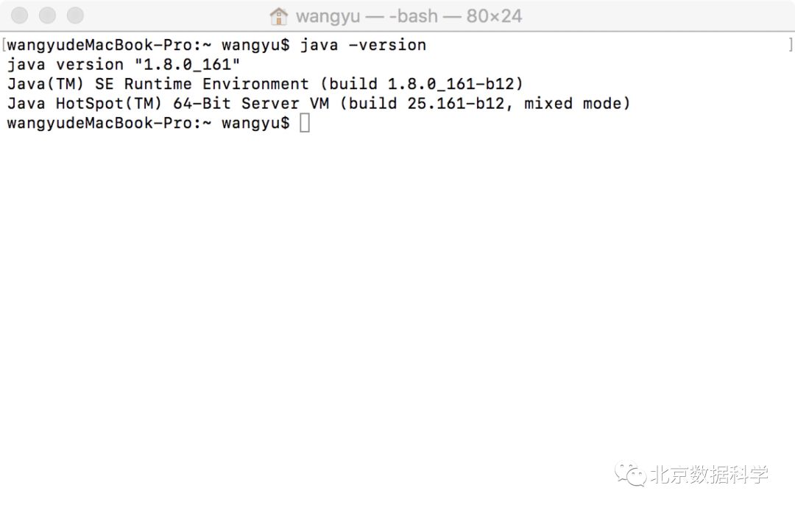Click the opening bracket before the first prompt
The width and height of the screenshot is (795, 510).
pyautogui.click(x=4, y=45)
